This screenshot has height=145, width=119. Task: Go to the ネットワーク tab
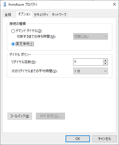coord(59,15)
